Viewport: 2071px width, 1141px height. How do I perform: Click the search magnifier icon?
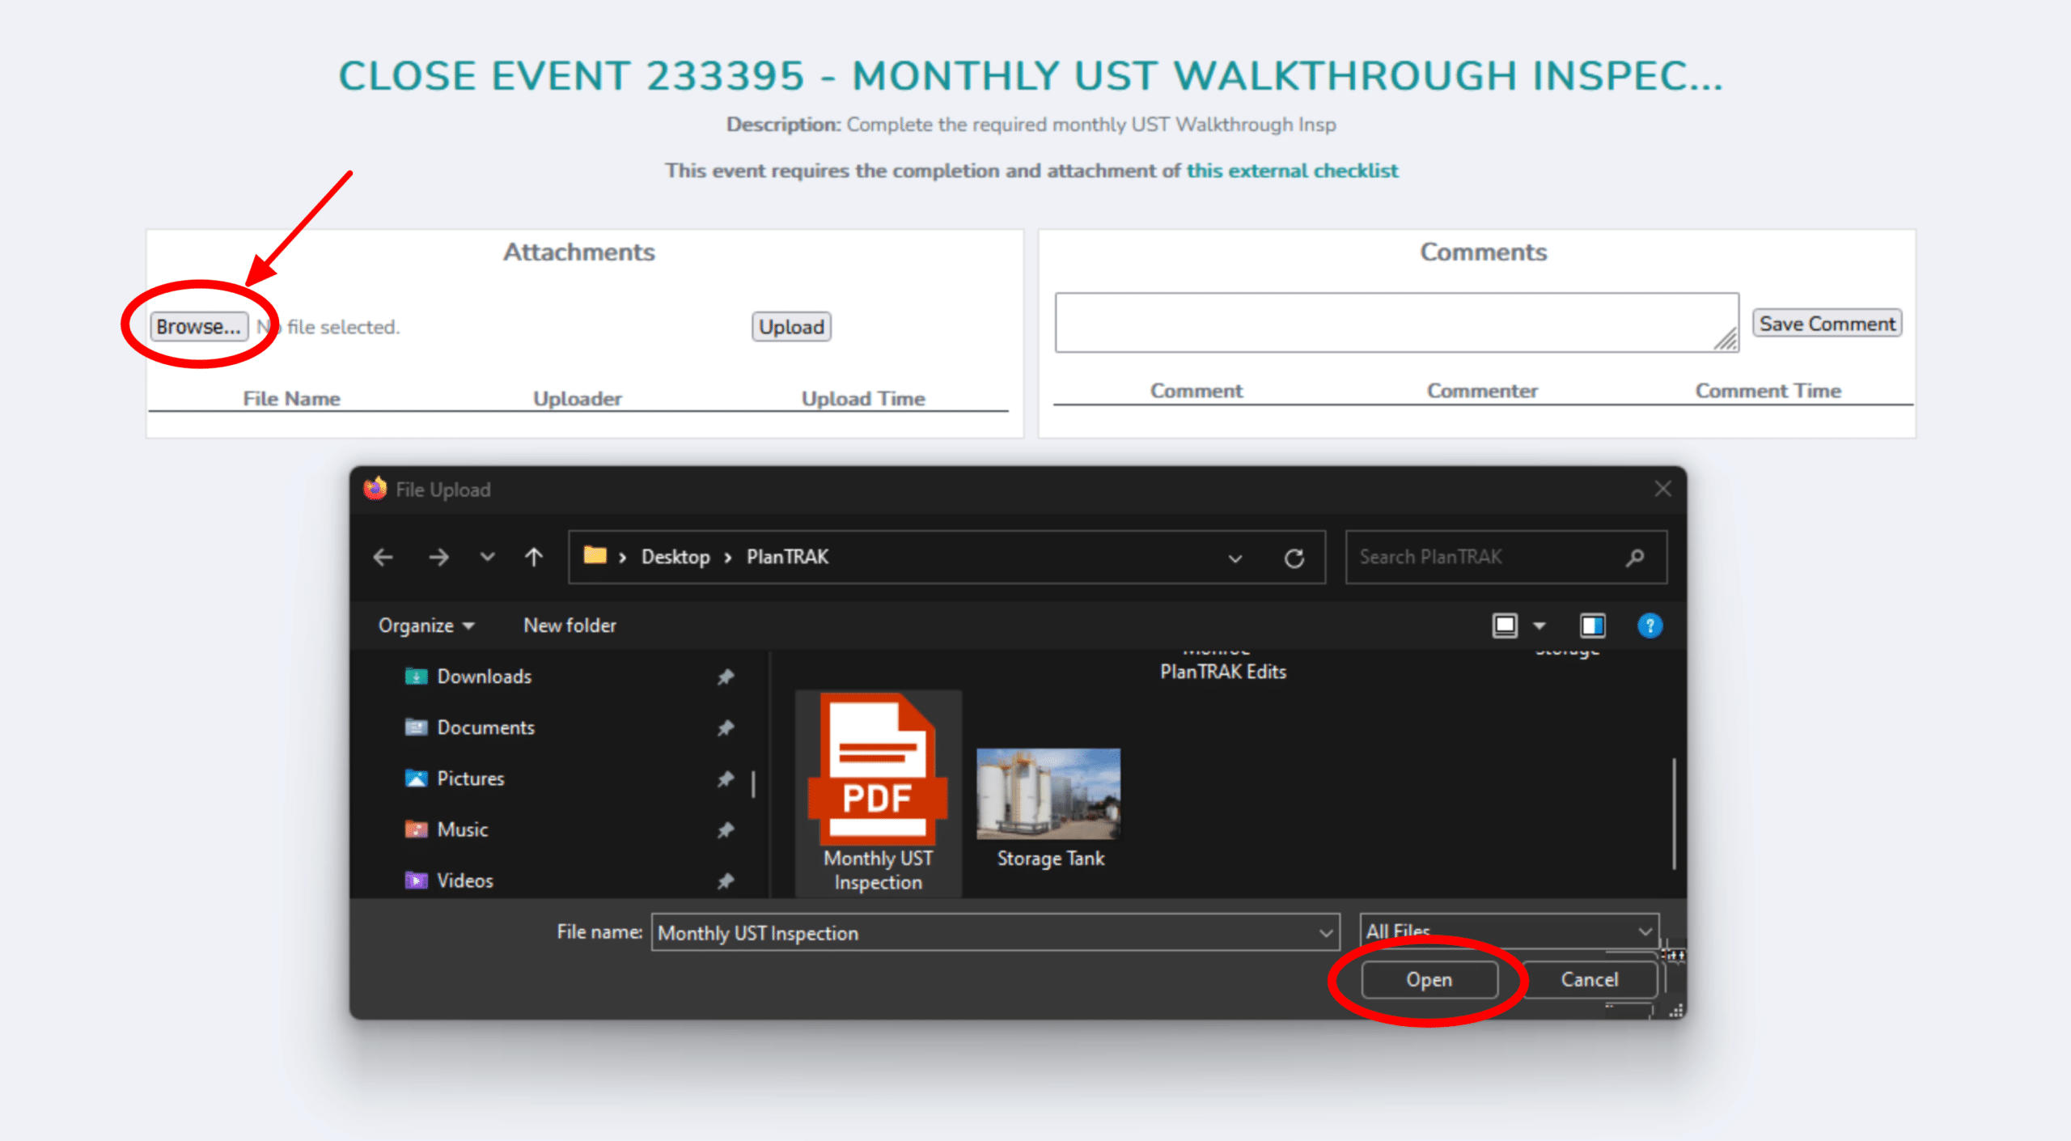tap(1635, 558)
